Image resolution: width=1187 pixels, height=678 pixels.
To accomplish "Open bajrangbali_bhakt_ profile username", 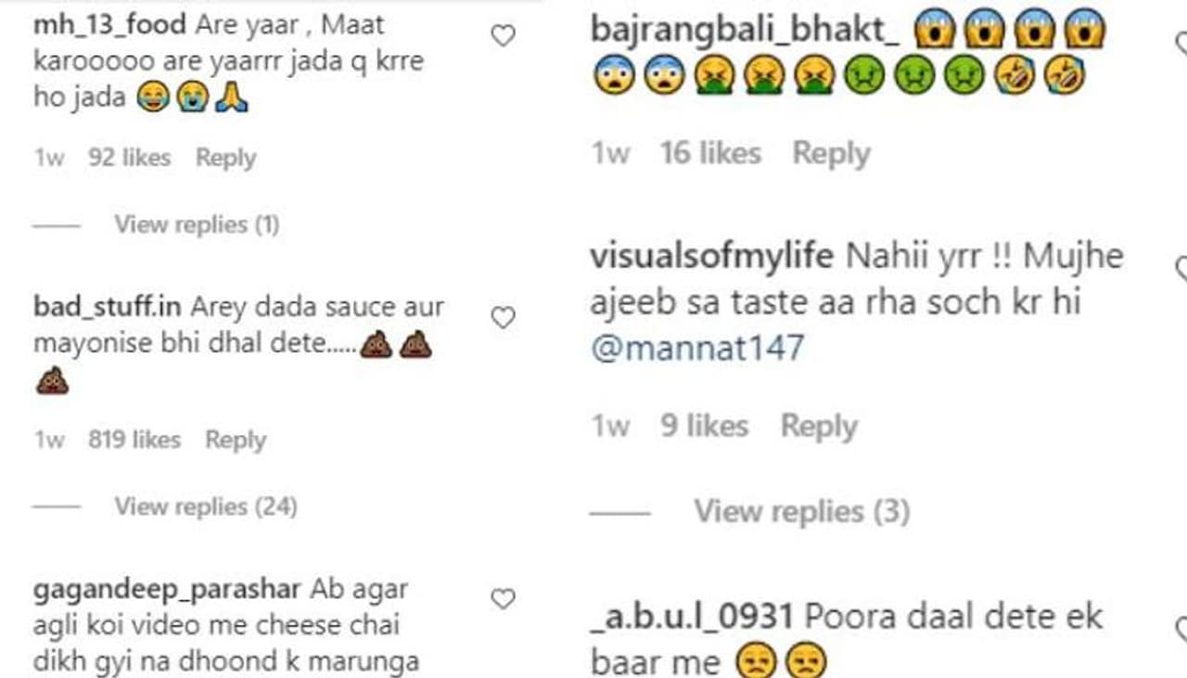I will pos(746,31).
